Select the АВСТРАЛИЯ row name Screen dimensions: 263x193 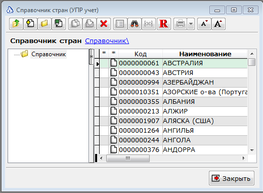(x=183, y=63)
